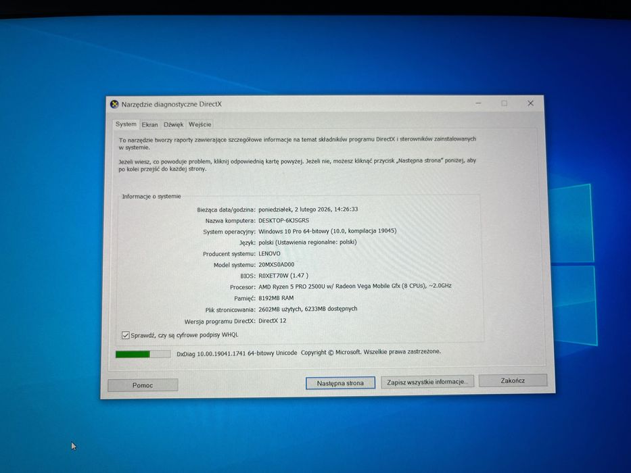Switch to the Ekran tab
Screen dimensions: 631x473
[x=149, y=125]
